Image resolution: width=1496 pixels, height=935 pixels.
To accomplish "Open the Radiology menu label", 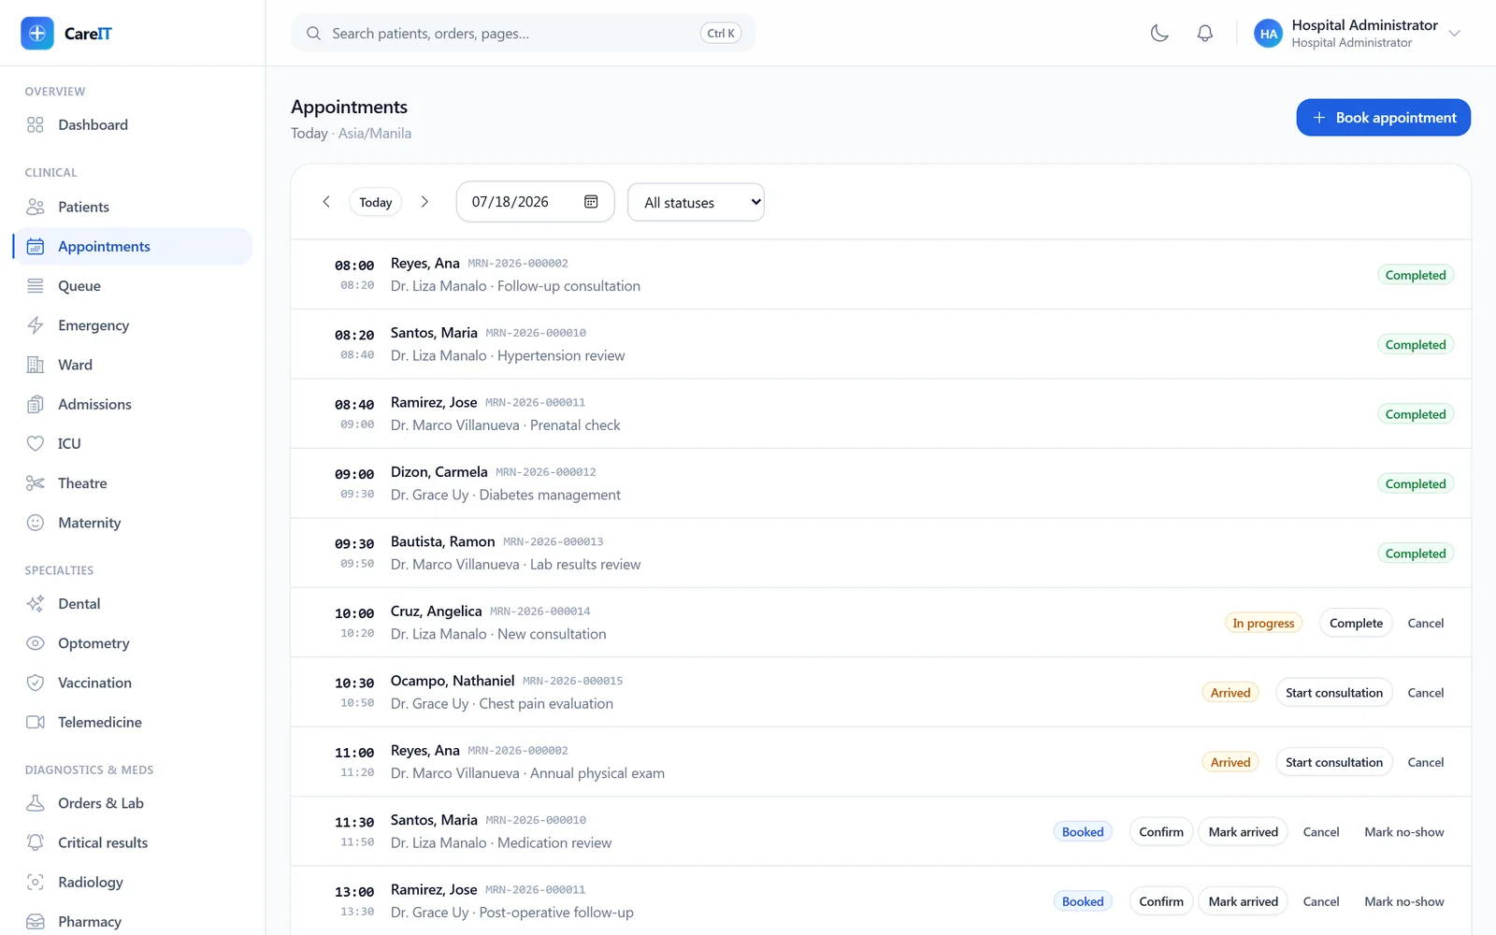I will [x=91, y=882].
